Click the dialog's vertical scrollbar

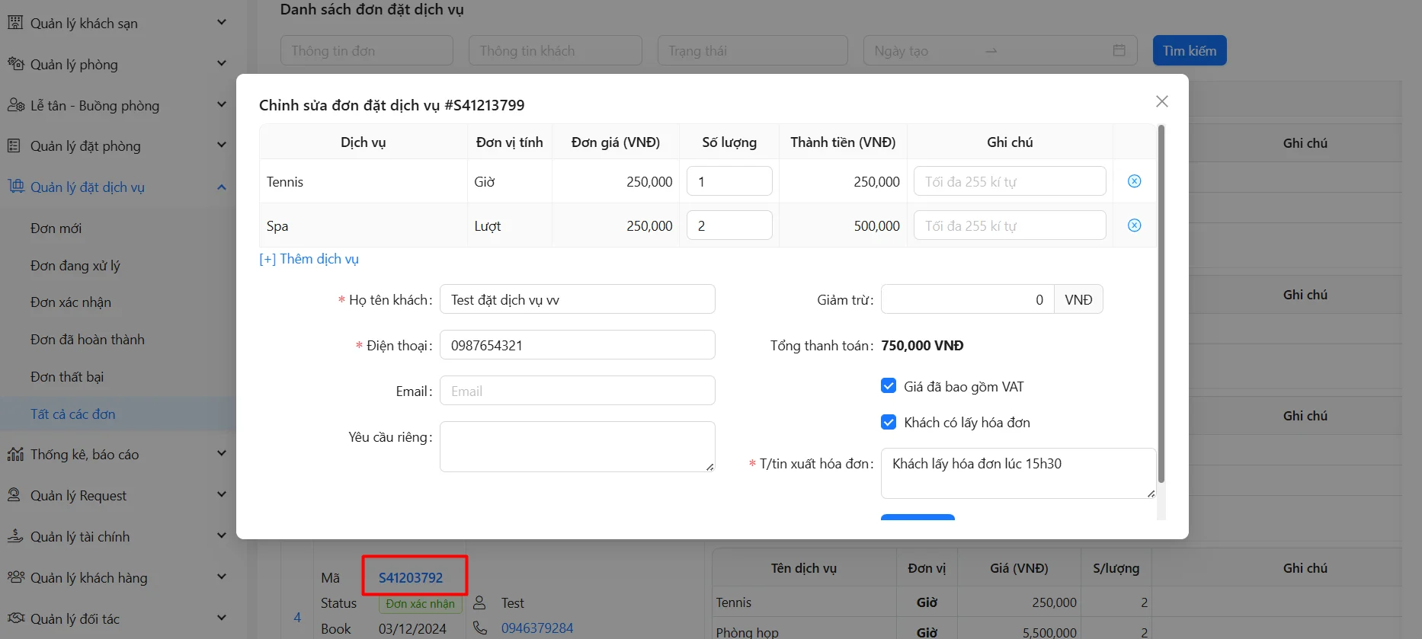pos(1161,305)
